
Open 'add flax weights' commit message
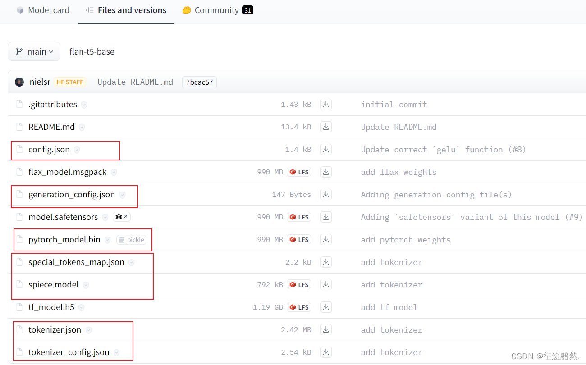tap(399, 172)
